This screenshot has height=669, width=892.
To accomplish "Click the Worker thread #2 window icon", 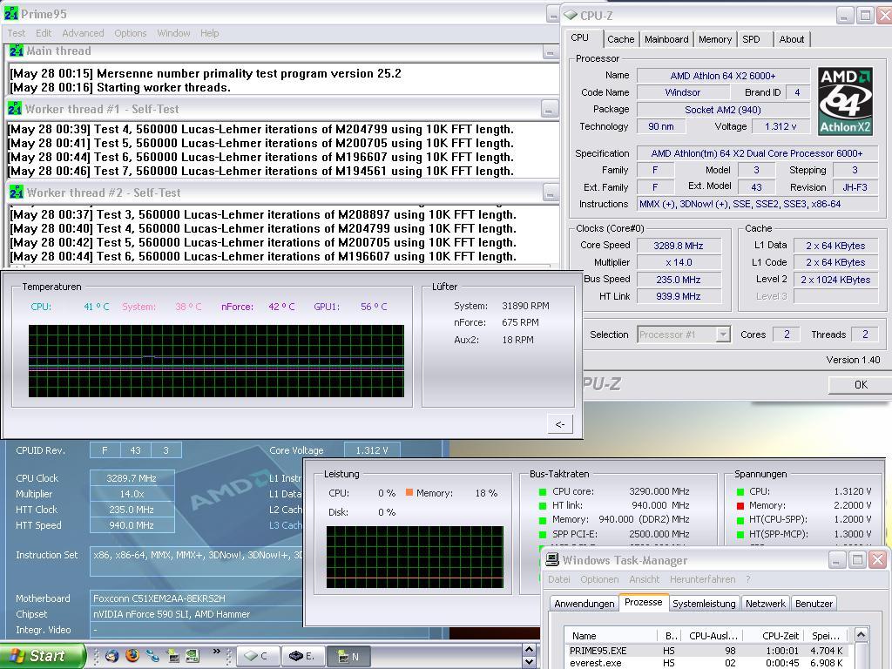I will (17, 193).
